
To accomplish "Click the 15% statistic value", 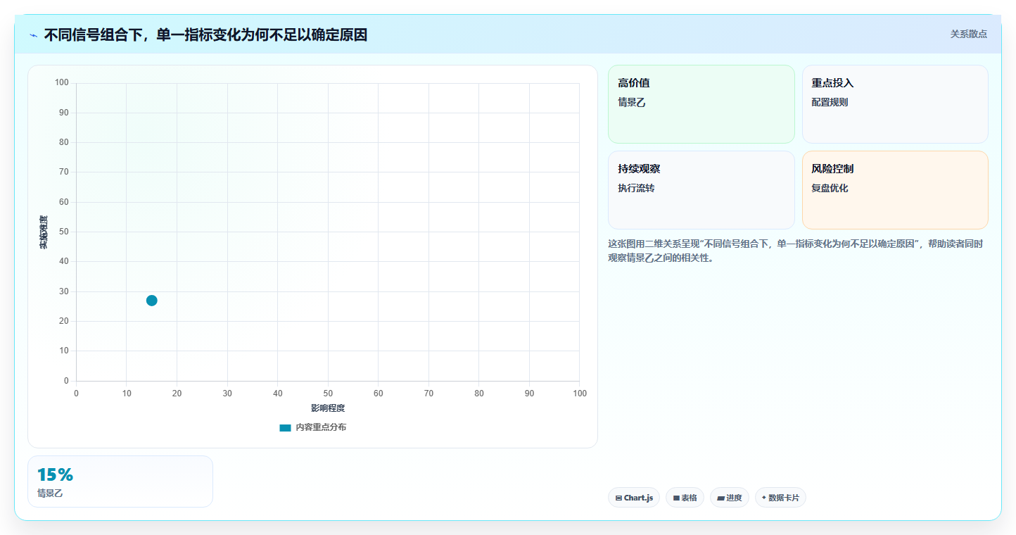I will [55, 475].
